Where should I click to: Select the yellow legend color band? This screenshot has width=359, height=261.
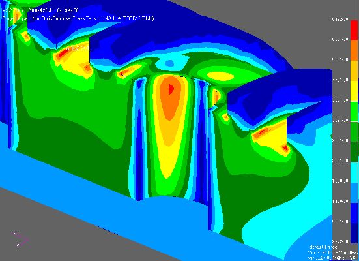[354, 91]
